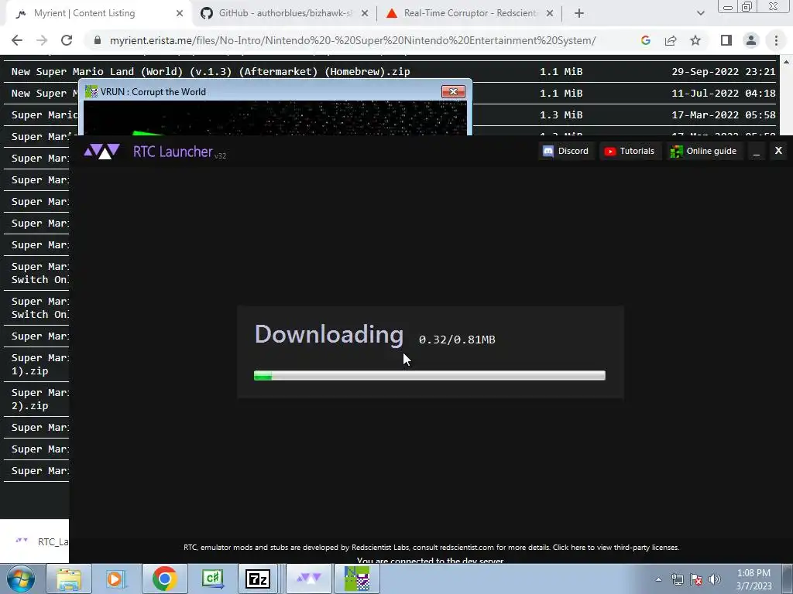Show hidden system tray icons
This screenshot has height=594, width=793.
coord(658,579)
